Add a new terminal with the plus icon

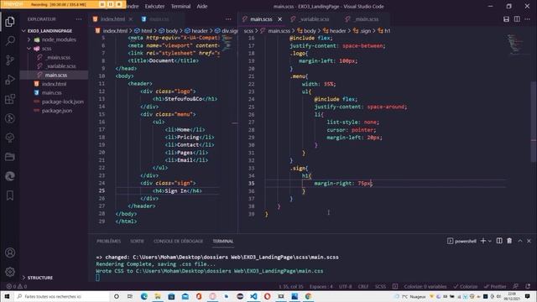[x=483, y=241]
